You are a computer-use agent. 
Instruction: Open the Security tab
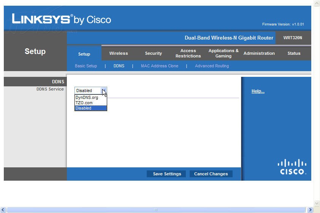point(153,53)
